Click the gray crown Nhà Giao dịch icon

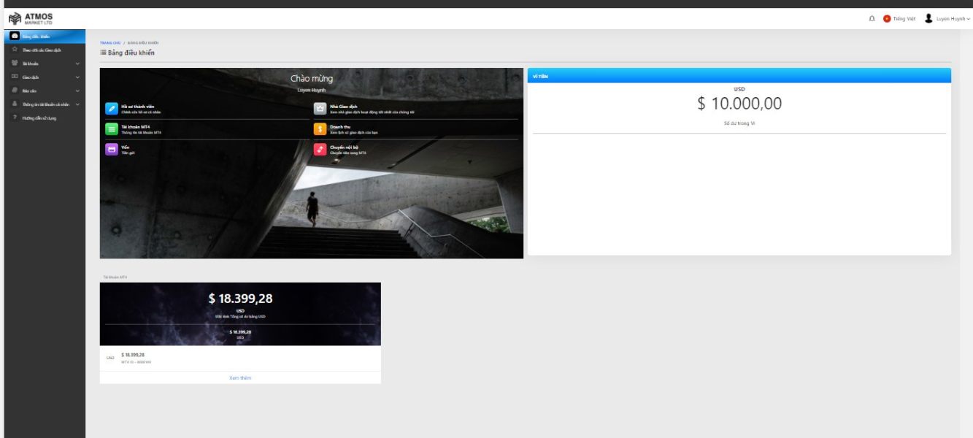[x=320, y=109]
